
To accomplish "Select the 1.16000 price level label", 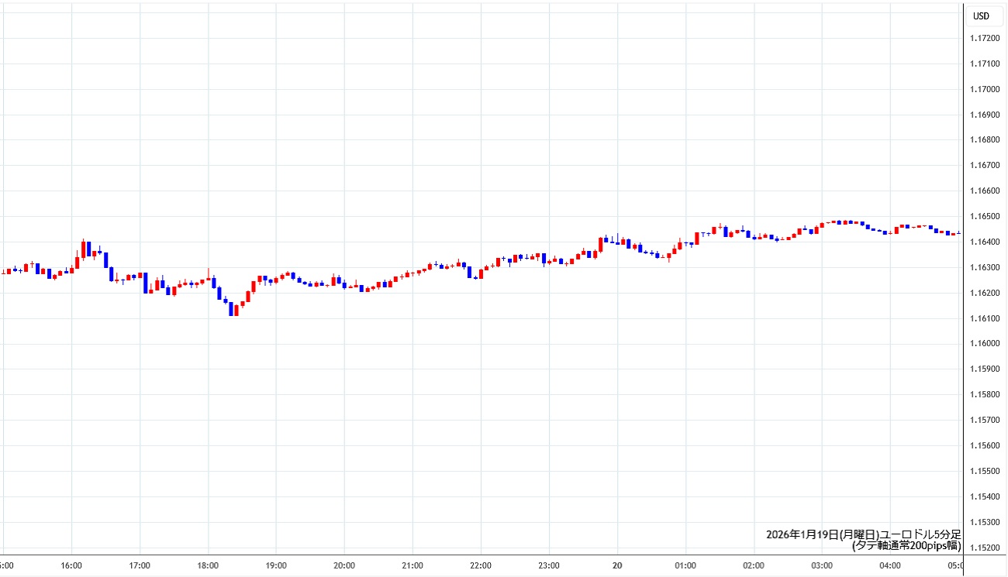I will pyautogui.click(x=986, y=344).
